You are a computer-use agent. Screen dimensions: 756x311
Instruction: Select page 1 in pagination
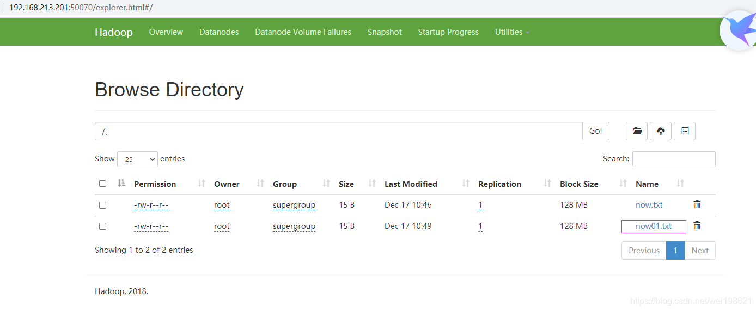pos(675,251)
